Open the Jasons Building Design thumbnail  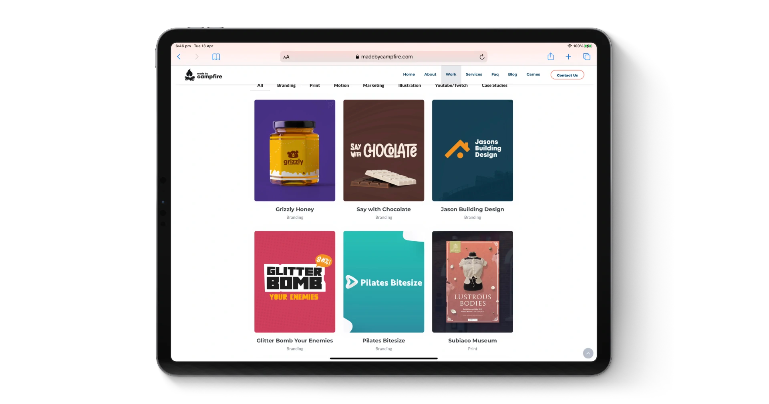473,150
